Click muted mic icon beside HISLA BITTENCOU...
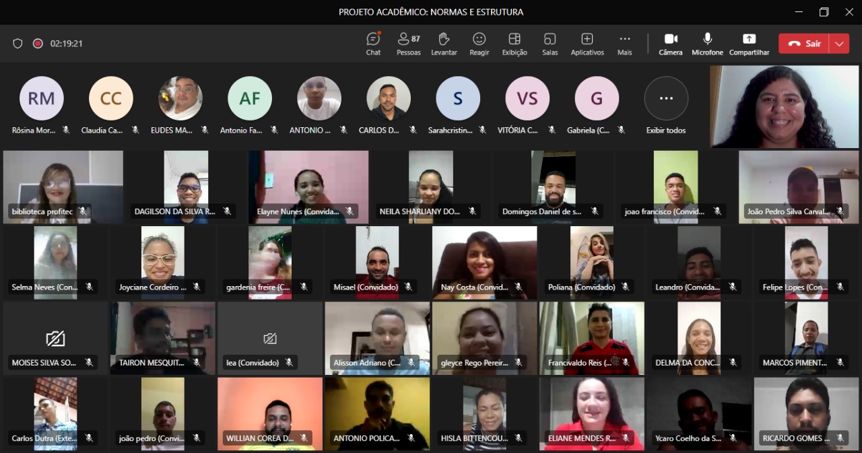Screen dimensions: 862x453 point(519,438)
